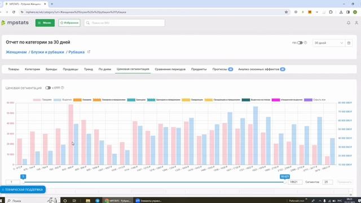This screenshot has height=203, width=361.
Task: Switch to the Тренд tab
Action: pos(89,69)
